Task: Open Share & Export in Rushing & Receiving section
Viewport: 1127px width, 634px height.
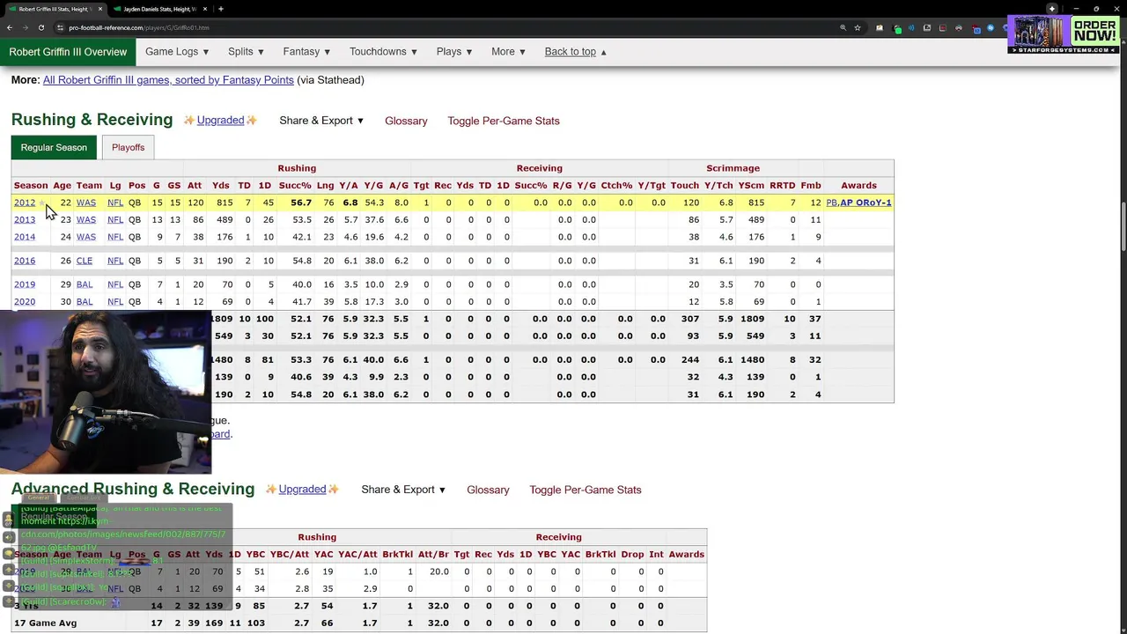Action: (321, 121)
